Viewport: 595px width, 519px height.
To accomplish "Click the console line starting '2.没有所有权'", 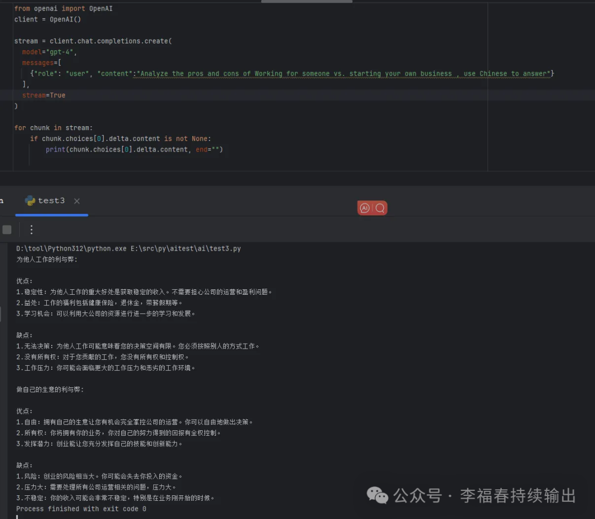I will [102, 357].
